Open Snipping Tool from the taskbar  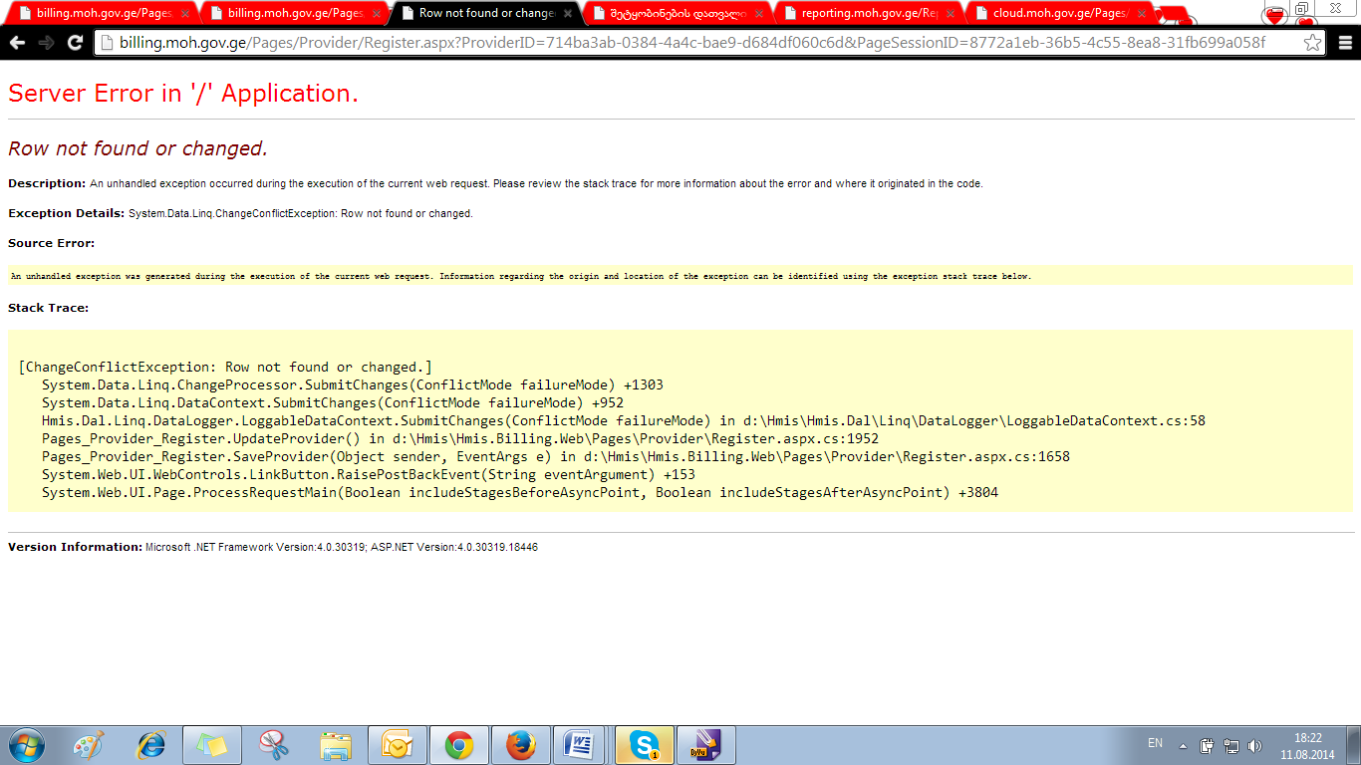pyautogui.click(x=273, y=744)
